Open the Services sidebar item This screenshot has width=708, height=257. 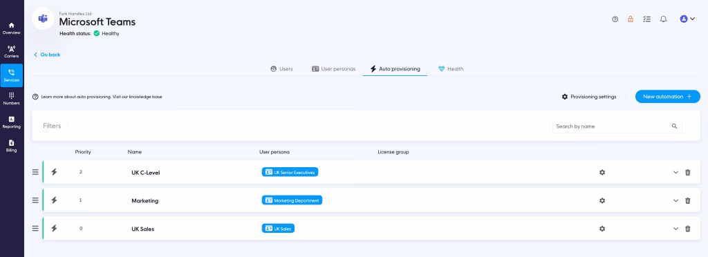pos(11,75)
